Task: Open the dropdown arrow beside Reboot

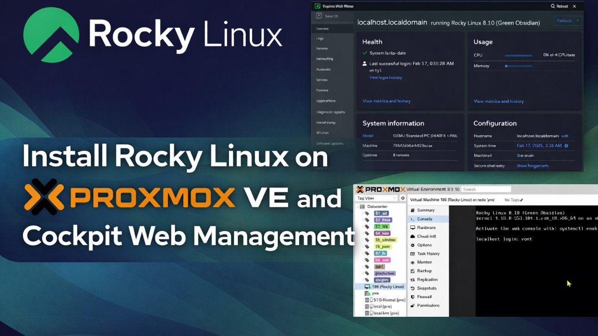Action: 578,21
